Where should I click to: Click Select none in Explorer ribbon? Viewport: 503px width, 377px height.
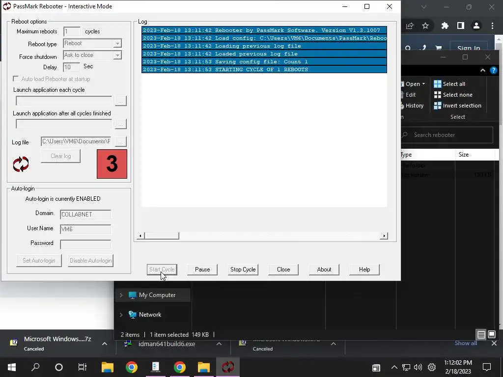tap(453, 95)
